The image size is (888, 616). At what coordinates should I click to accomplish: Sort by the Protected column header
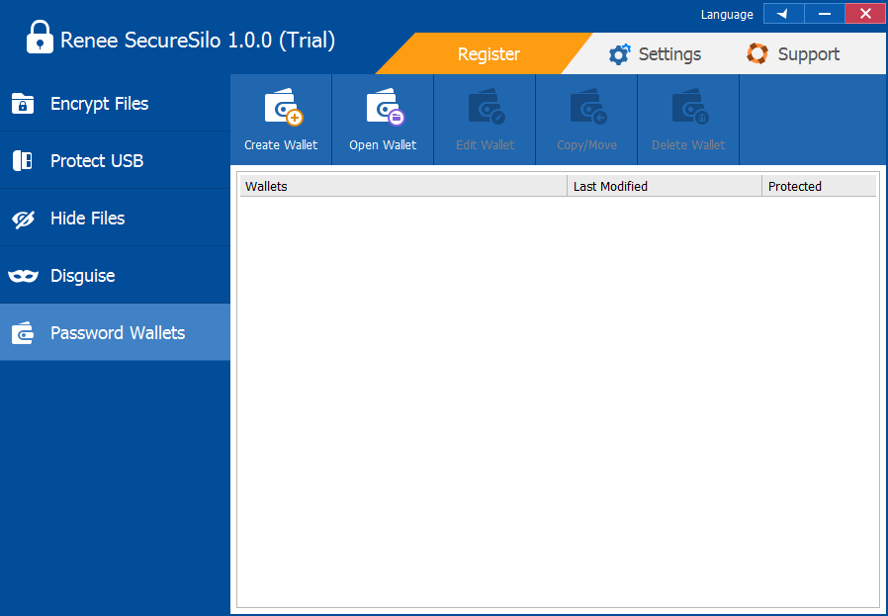click(818, 186)
